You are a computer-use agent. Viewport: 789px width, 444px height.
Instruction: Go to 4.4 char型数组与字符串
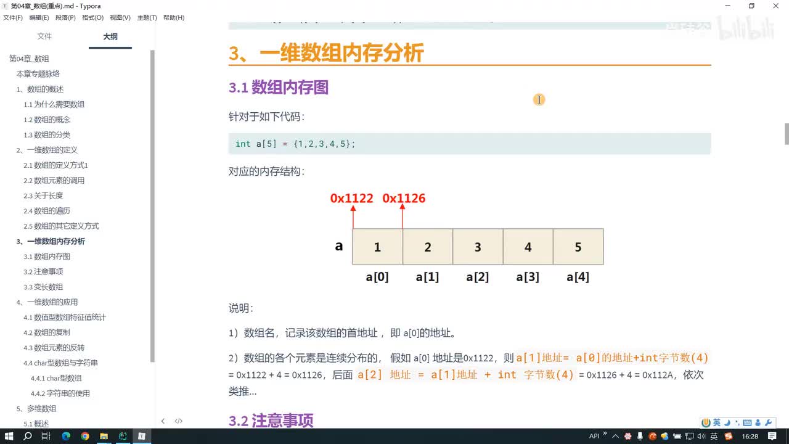pos(60,363)
